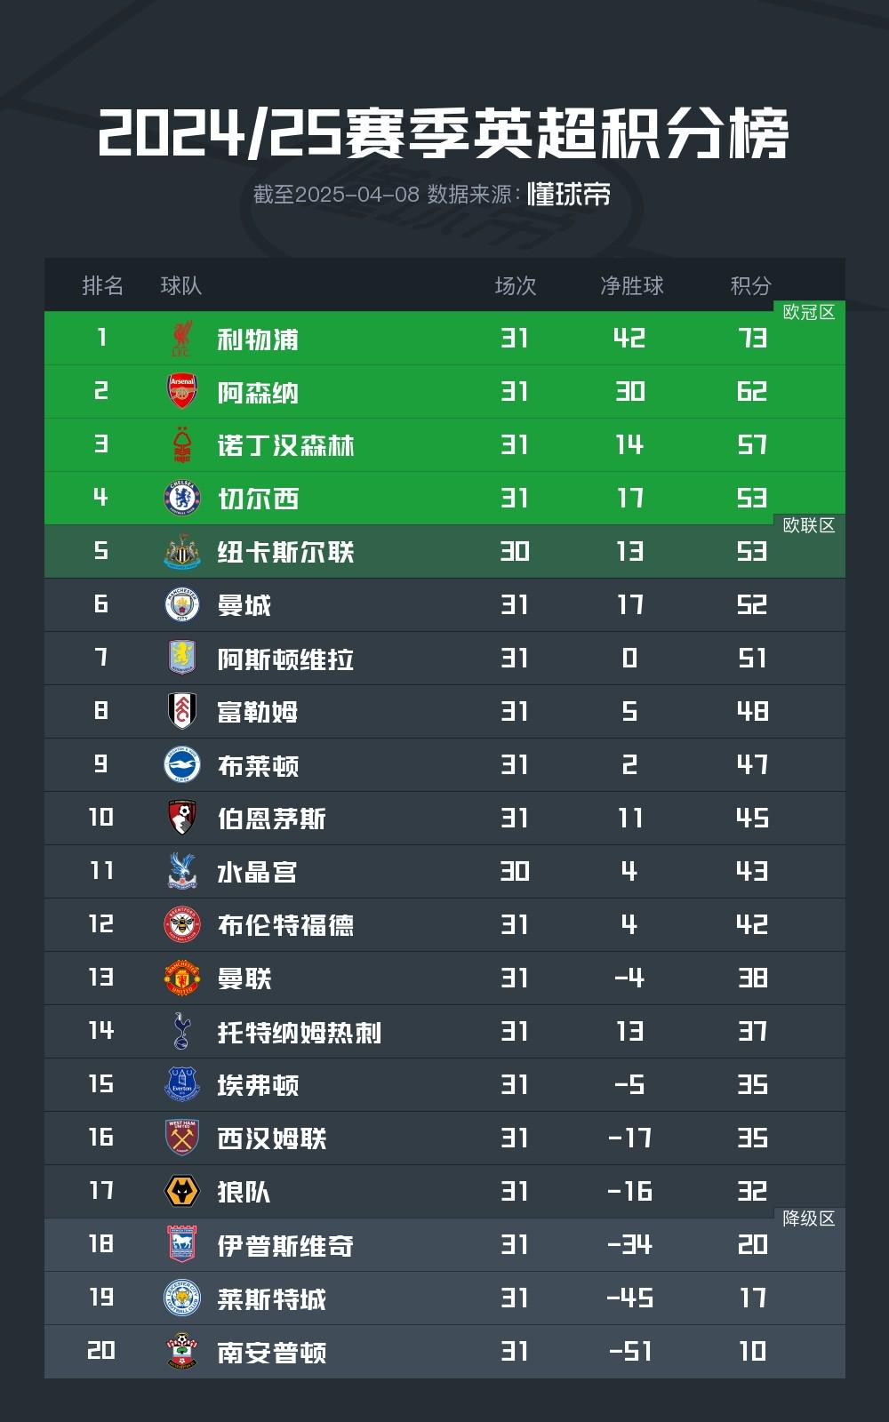Screen dimensions: 889x1422
Task: Click Liverpool's 73 points value
Action: (x=752, y=338)
